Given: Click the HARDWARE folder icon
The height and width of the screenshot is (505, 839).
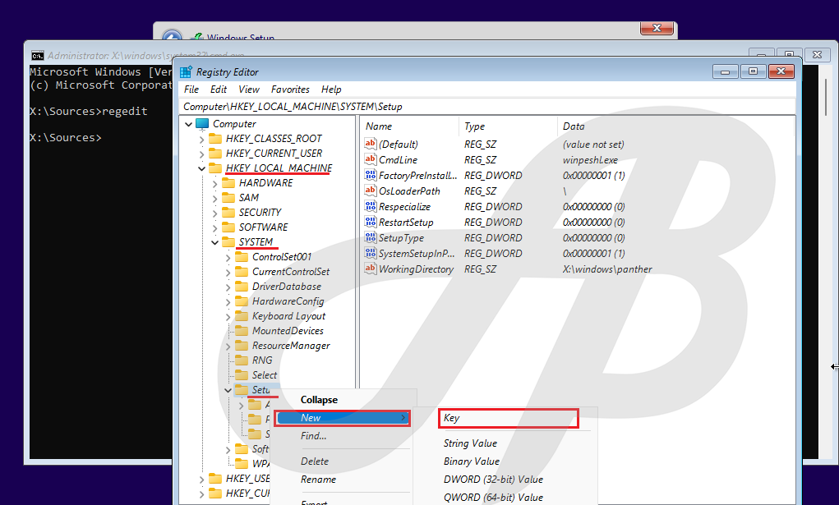Looking at the screenshot, I should tap(228, 183).
